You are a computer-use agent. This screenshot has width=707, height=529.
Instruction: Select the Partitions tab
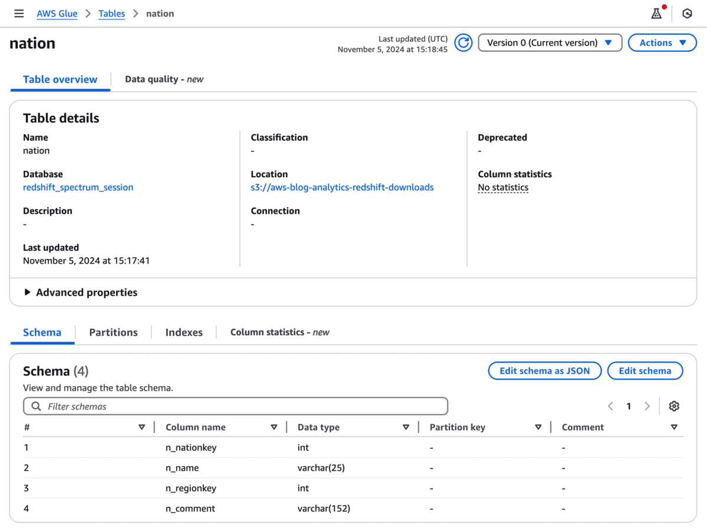pos(113,332)
